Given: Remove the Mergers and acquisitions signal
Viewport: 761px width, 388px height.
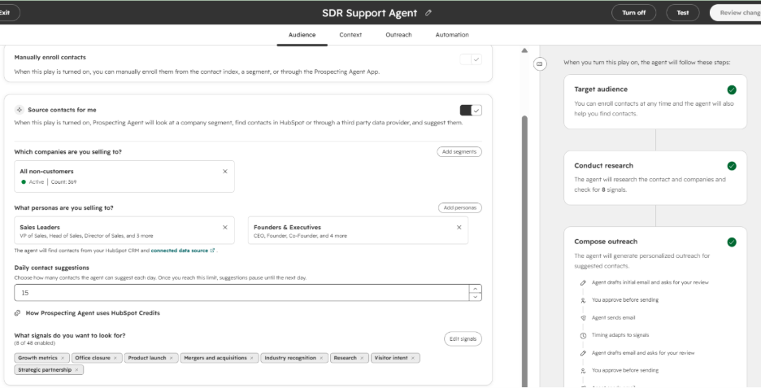Looking at the screenshot, I should click(251, 358).
